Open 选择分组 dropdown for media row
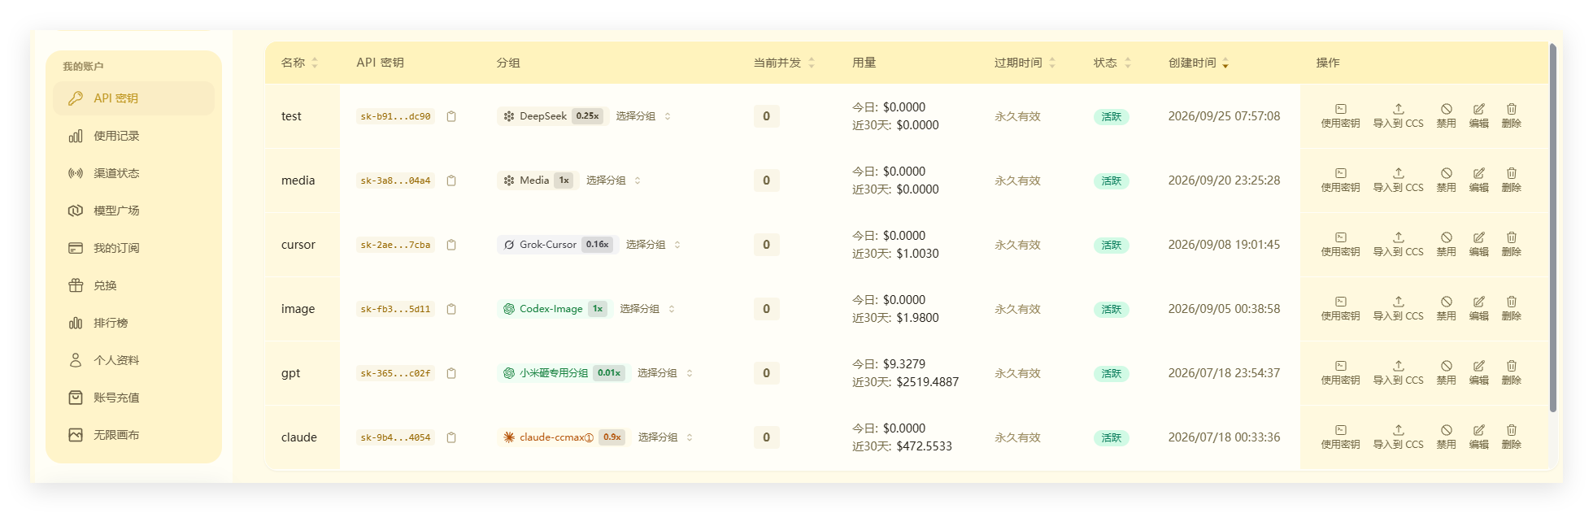 (614, 180)
